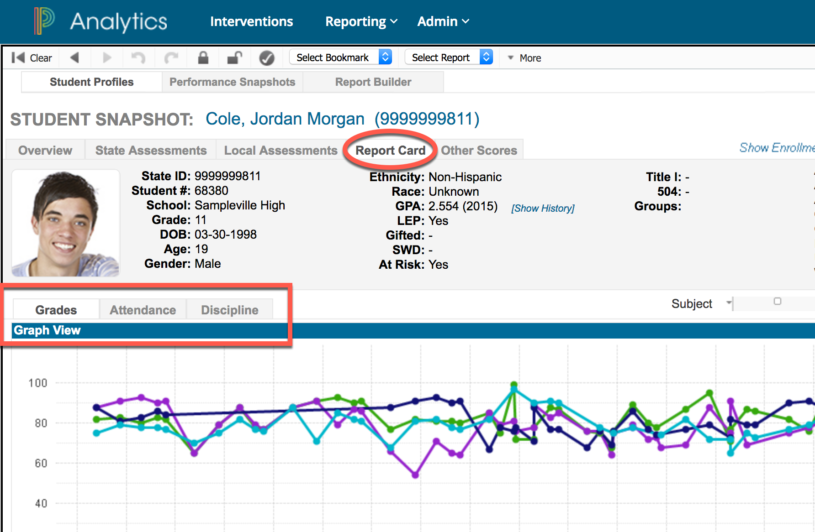Screen dimensions: 815x532
Task: Open the Select Bookmark dropdown
Action: point(341,57)
